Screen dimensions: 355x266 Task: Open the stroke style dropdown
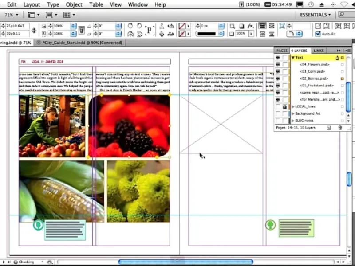pos(209,34)
